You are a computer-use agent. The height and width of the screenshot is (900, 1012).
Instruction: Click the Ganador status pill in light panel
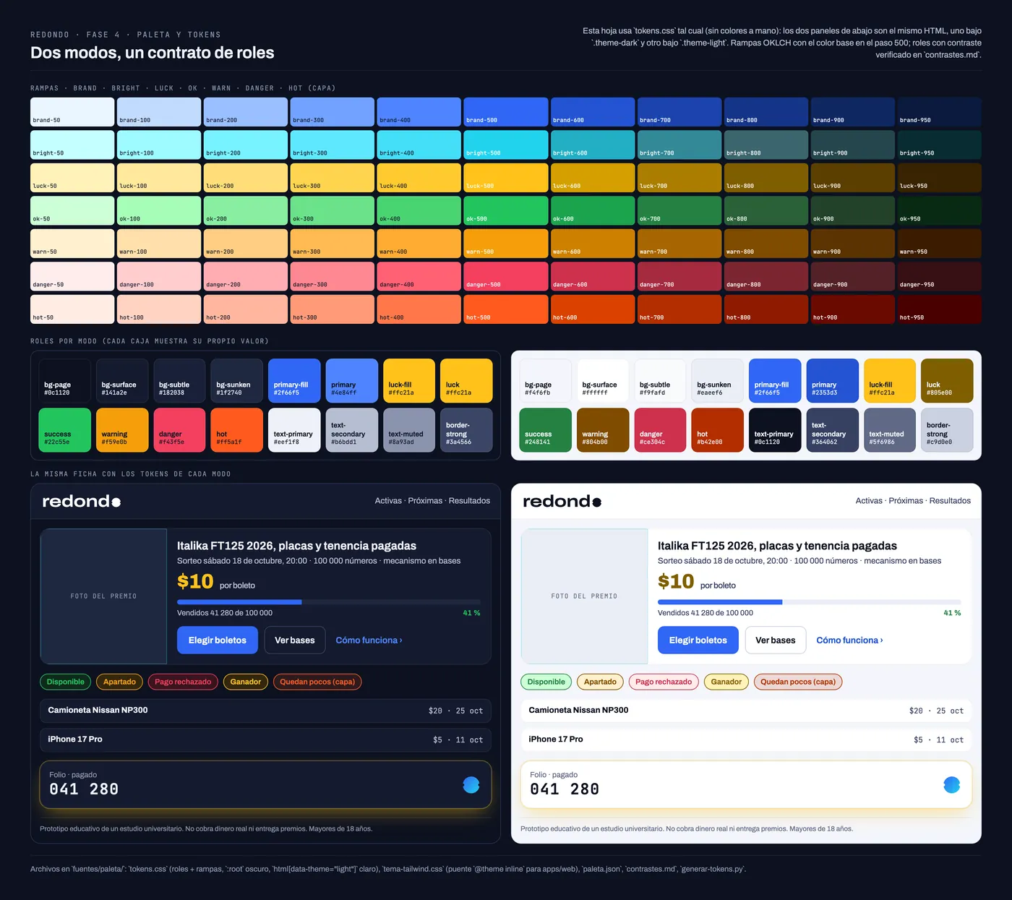click(x=726, y=682)
